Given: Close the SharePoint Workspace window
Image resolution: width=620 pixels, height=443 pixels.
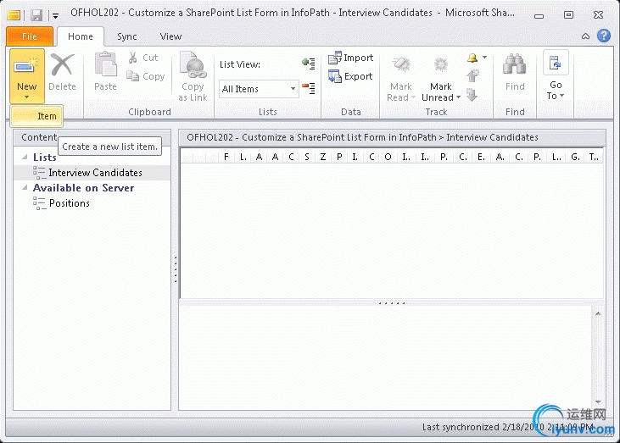Looking at the screenshot, I should (598, 15).
